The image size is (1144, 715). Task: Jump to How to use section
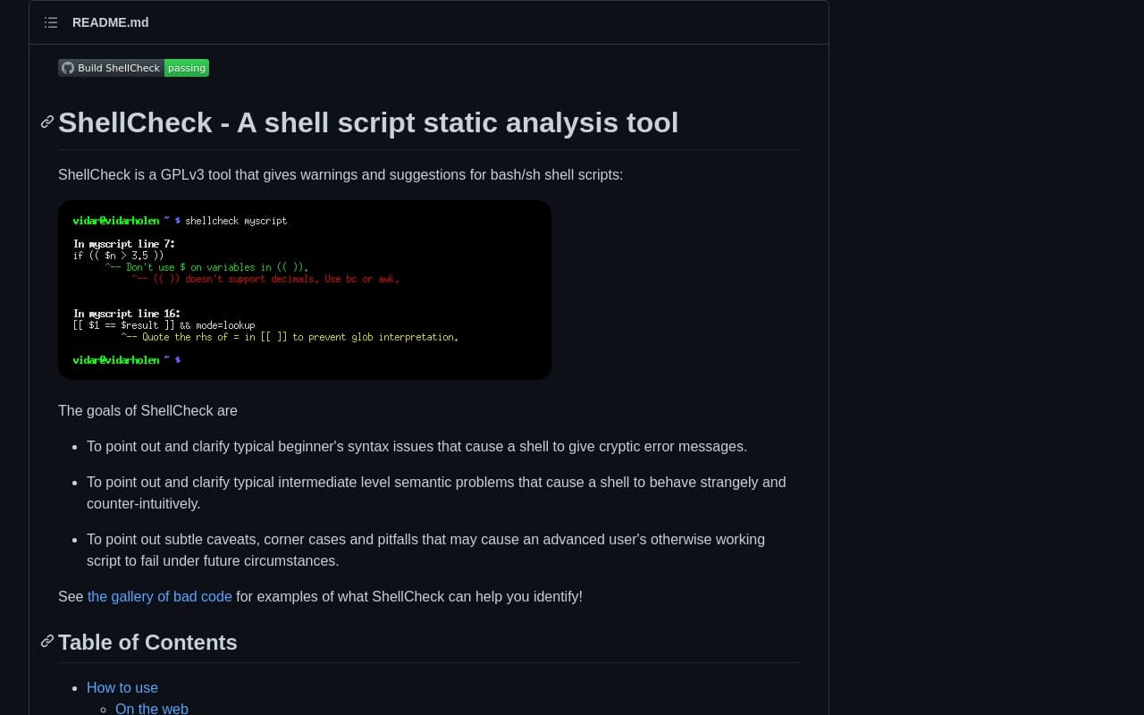coord(122,687)
